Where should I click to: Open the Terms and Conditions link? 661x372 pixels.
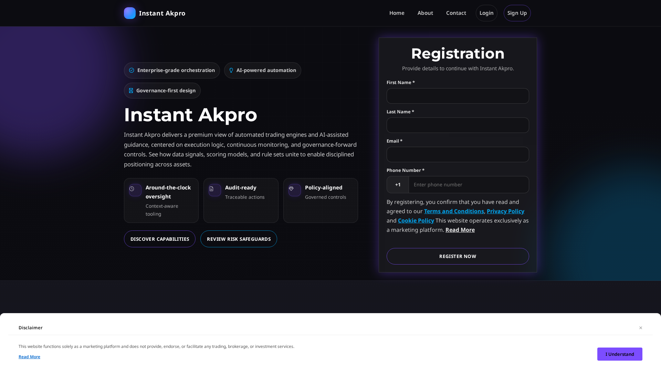454,211
